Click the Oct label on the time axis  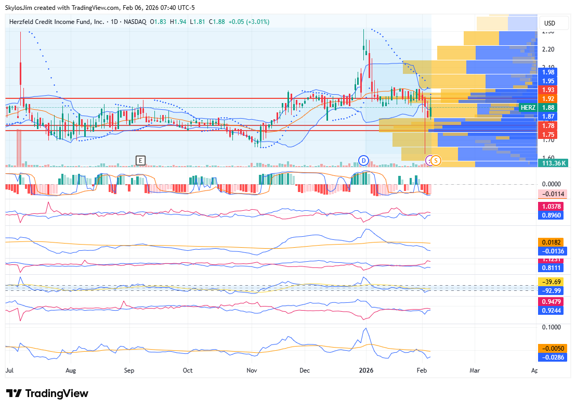[187, 370]
